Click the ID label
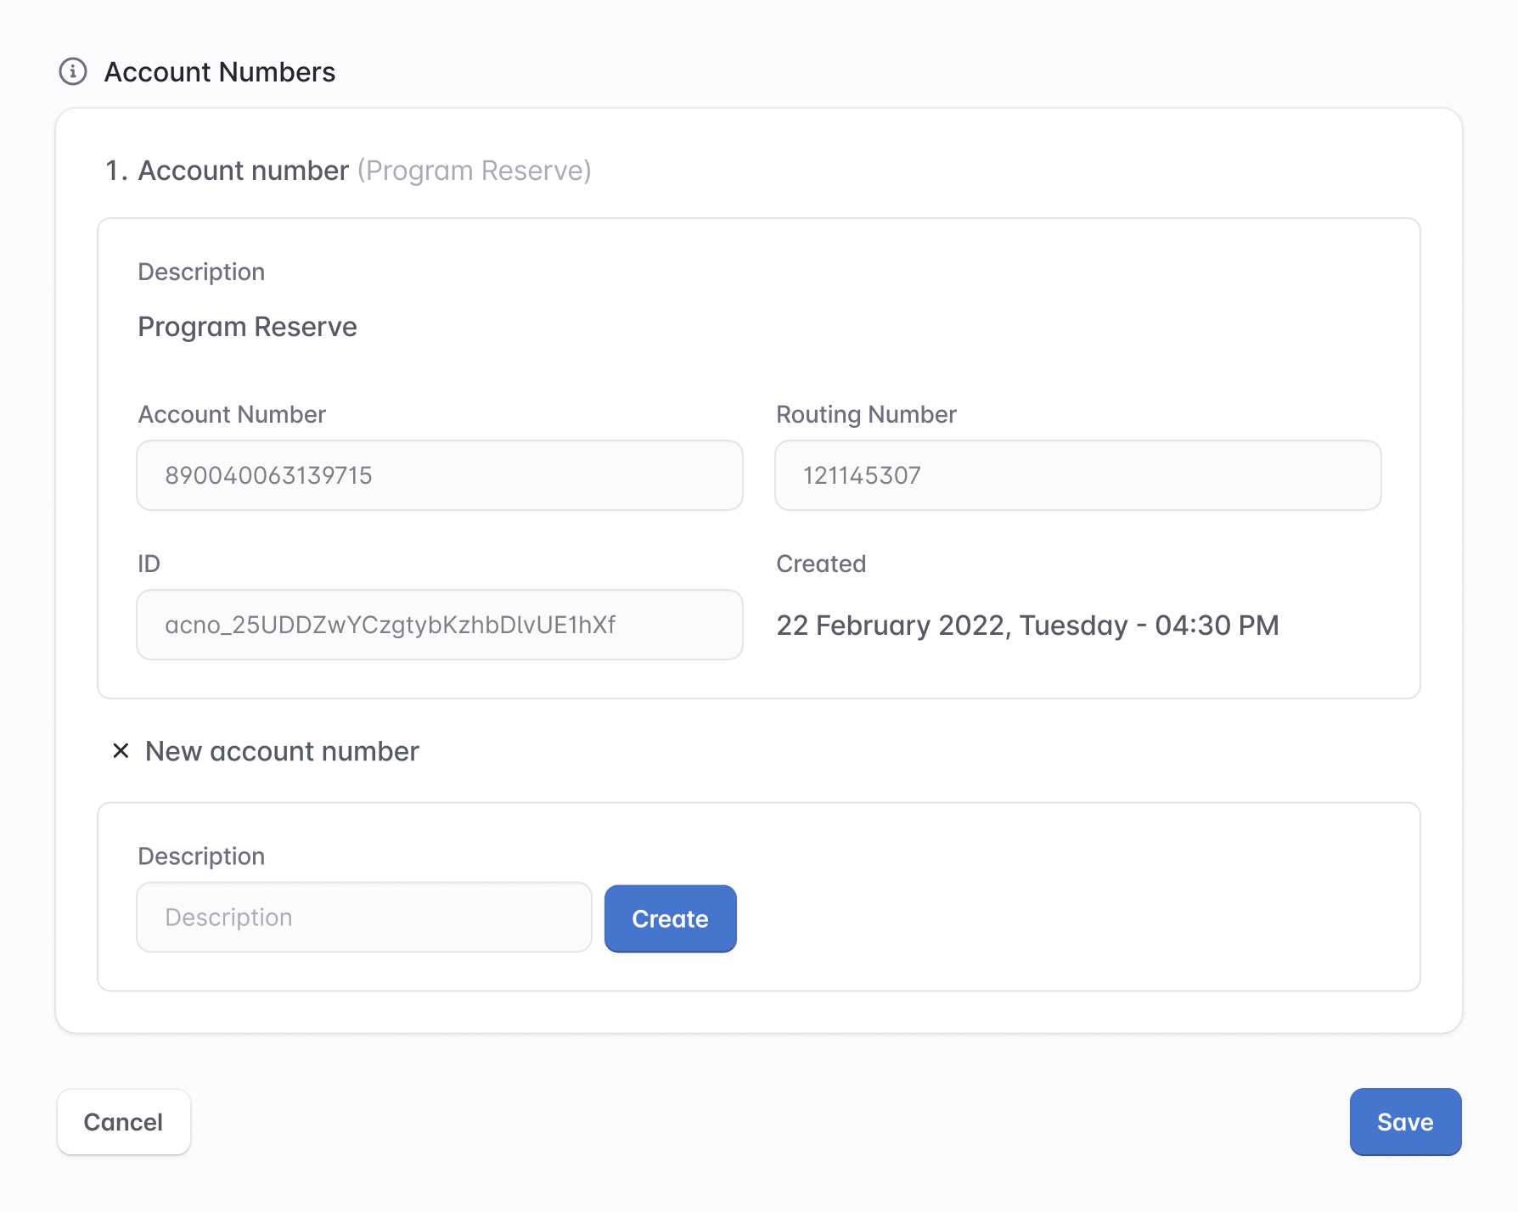Image resolution: width=1518 pixels, height=1212 pixels. pos(149,564)
